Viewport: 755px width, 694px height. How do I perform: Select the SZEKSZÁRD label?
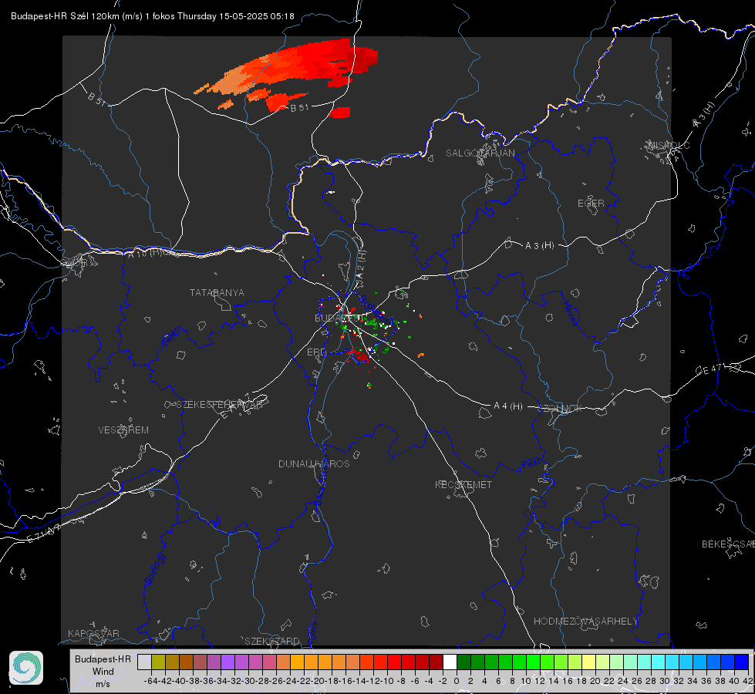point(272,641)
